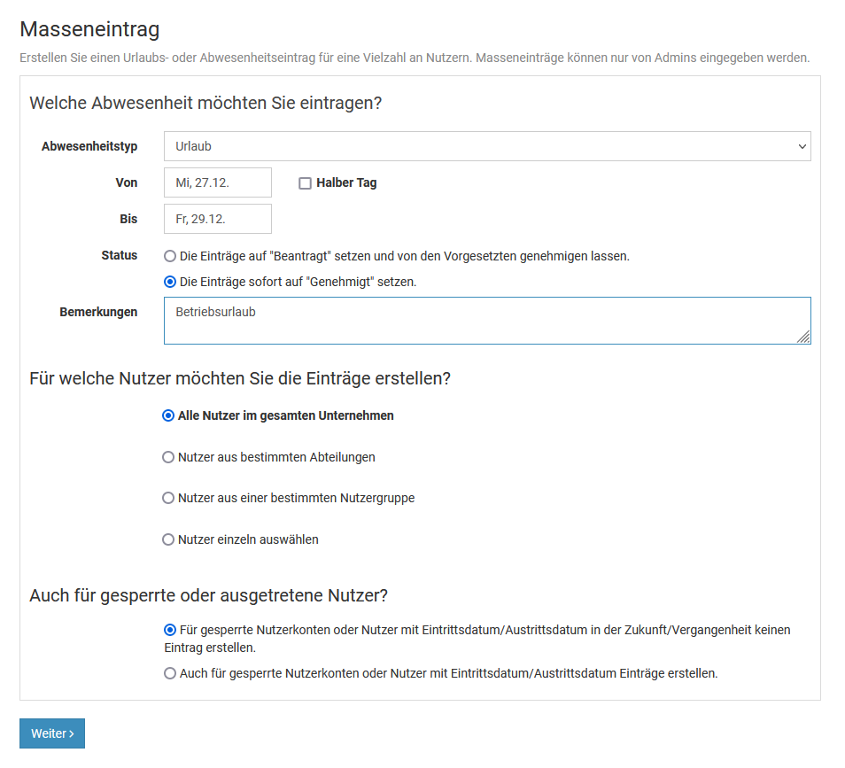This screenshot has width=845, height=768.
Task: Click the Abwesenheitstyp field label
Action: [89, 146]
